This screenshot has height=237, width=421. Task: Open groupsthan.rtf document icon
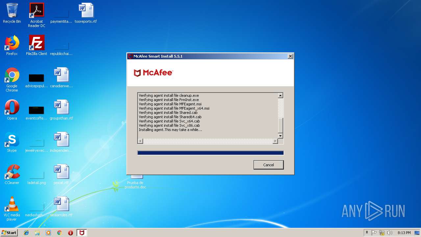[x=61, y=110]
